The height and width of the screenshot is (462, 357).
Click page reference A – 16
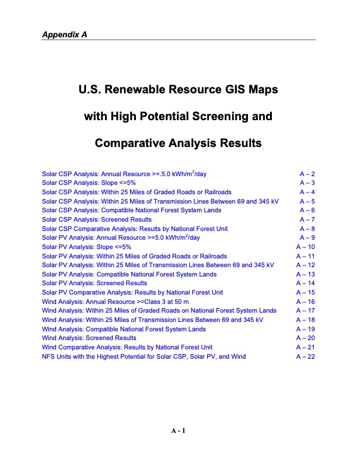306,302
